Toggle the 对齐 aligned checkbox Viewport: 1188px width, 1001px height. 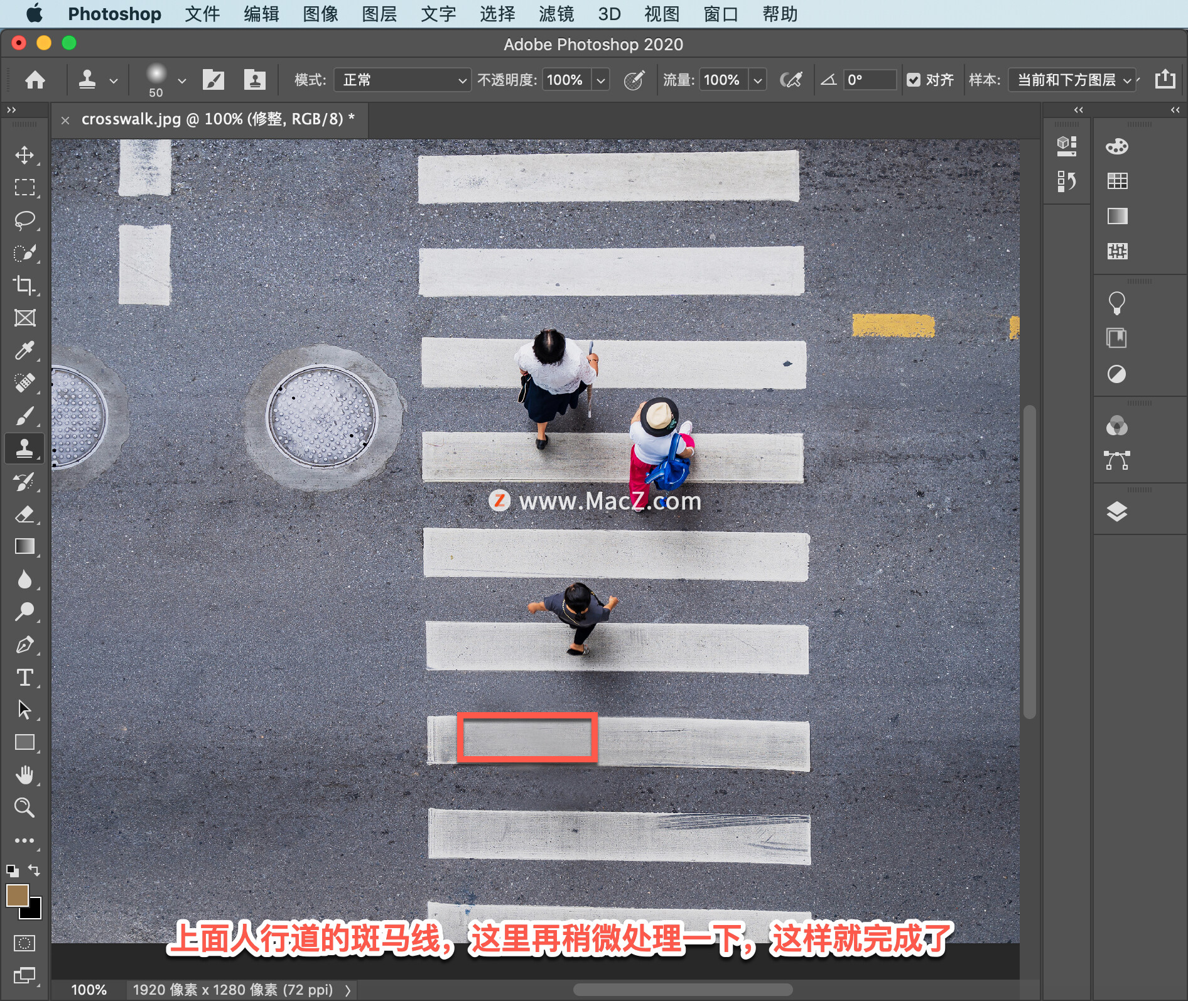pyautogui.click(x=914, y=80)
